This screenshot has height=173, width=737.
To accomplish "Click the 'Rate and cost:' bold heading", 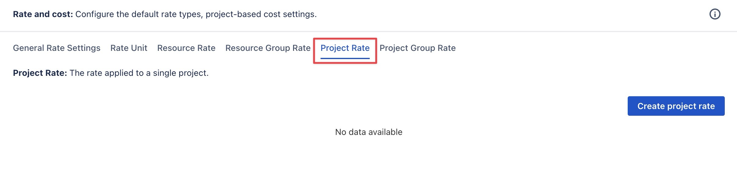I will click(x=43, y=14).
